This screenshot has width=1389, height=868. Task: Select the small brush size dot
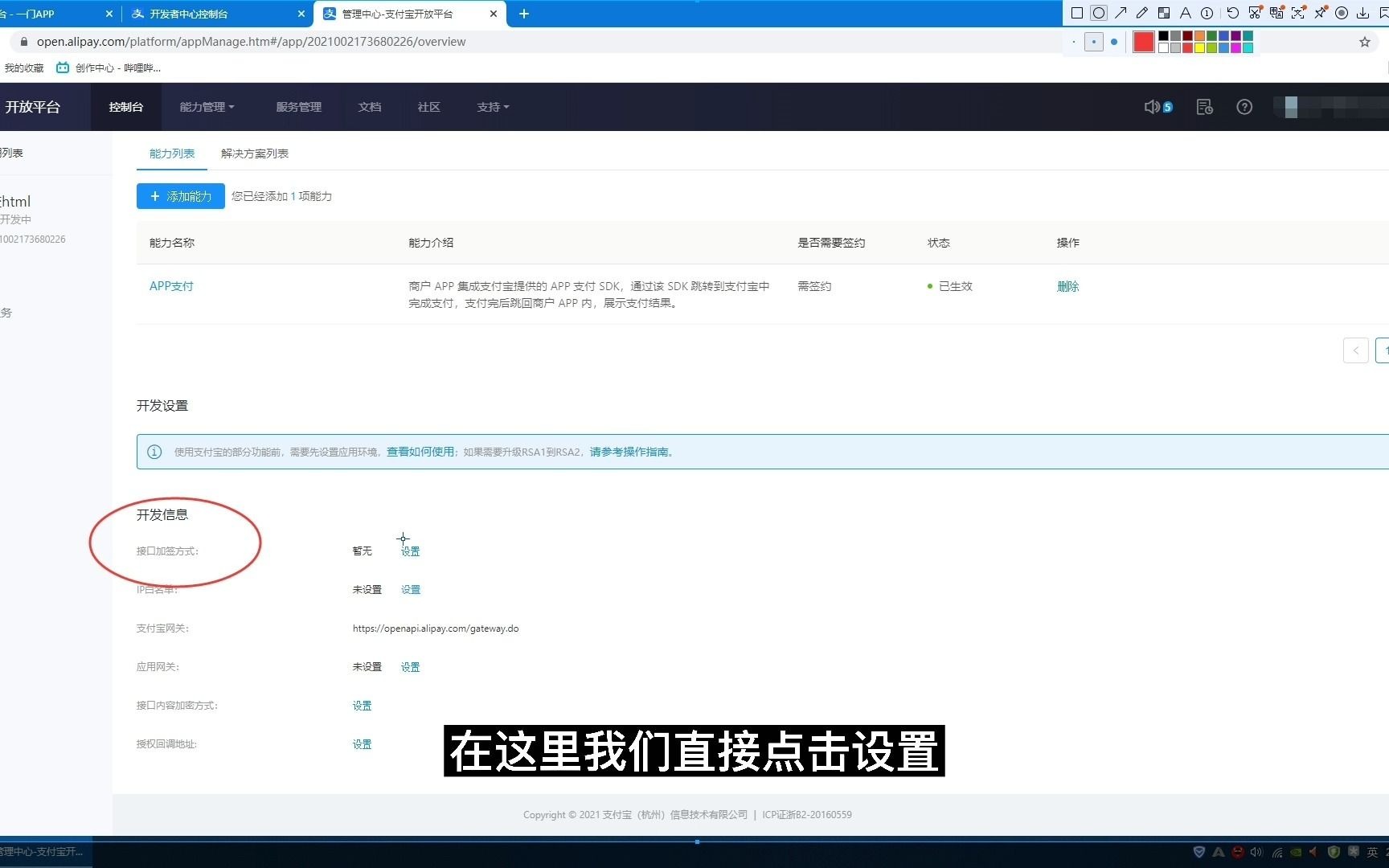pyautogui.click(x=1073, y=42)
